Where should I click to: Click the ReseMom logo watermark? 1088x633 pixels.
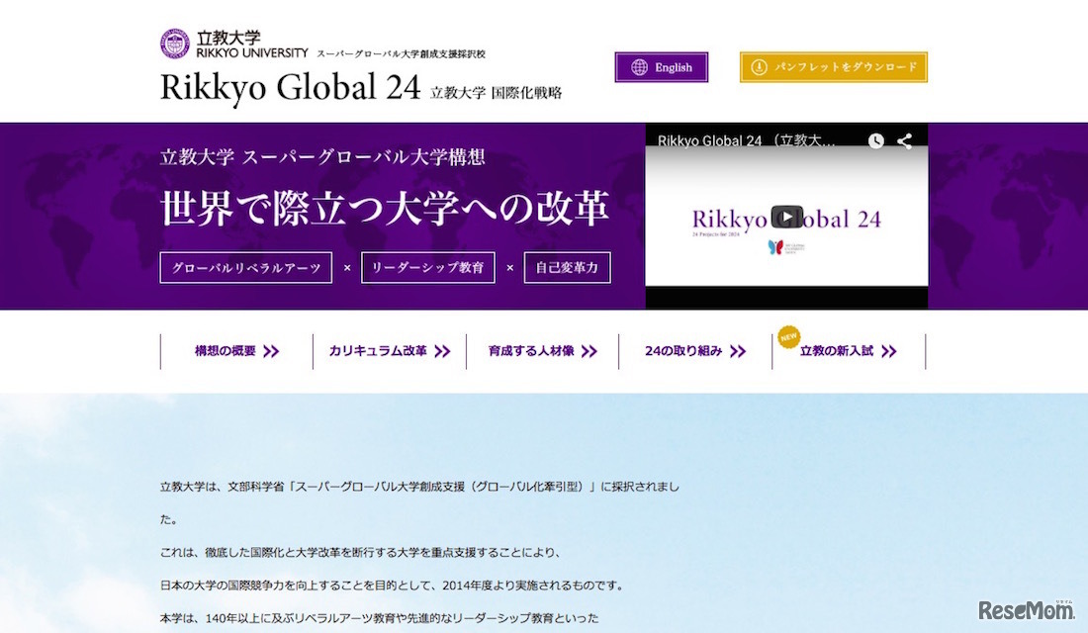pos(1026,610)
